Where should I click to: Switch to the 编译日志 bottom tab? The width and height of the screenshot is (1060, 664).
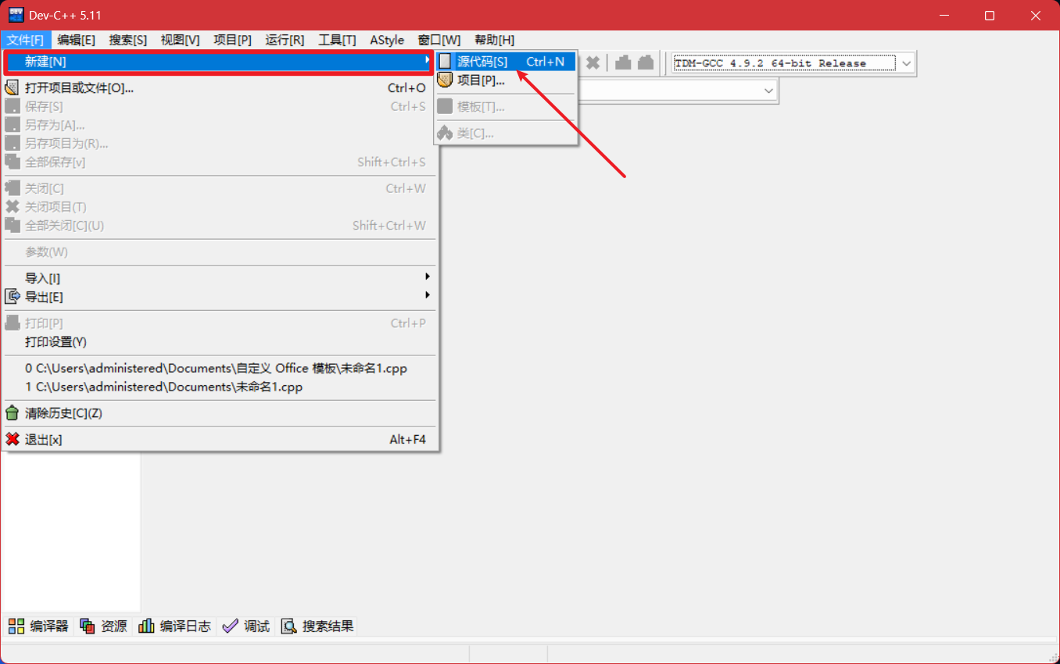175,626
